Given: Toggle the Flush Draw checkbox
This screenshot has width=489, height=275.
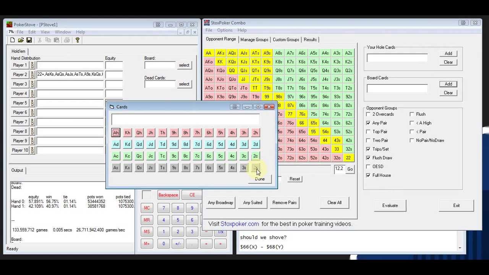Looking at the screenshot, I should [368, 158].
